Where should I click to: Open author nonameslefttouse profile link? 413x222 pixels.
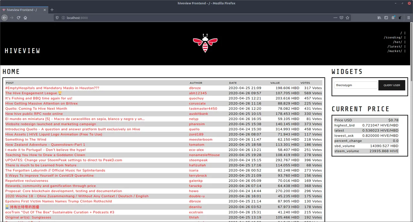(204, 155)
